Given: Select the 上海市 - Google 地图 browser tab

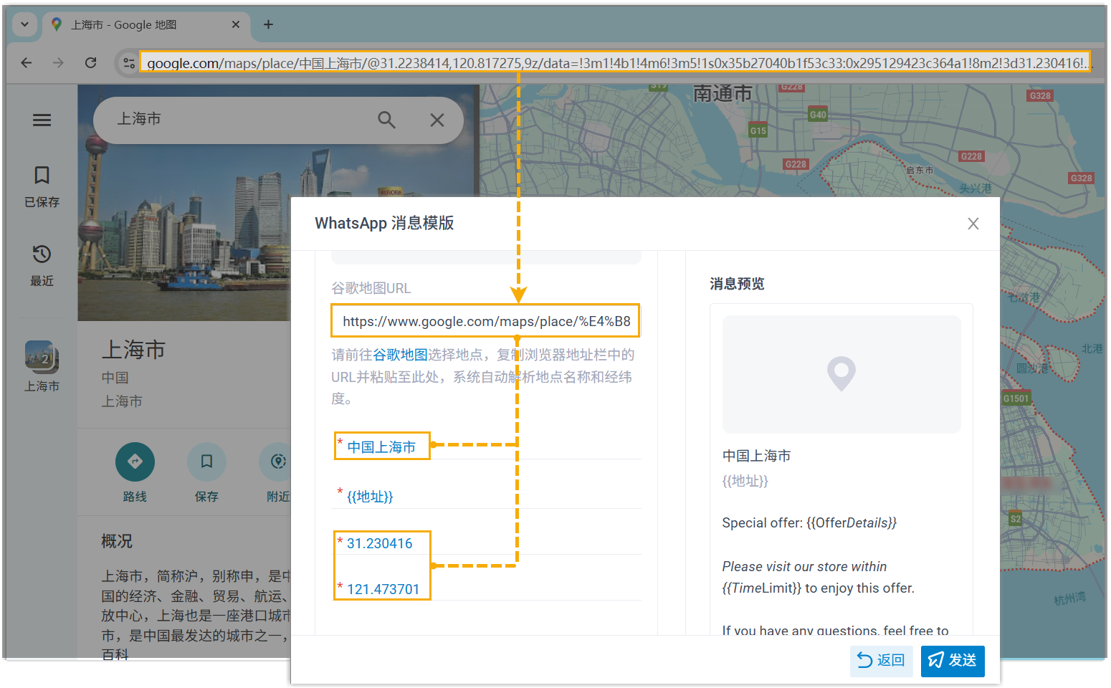Looking at the screenshot, I should coord(143,24).
